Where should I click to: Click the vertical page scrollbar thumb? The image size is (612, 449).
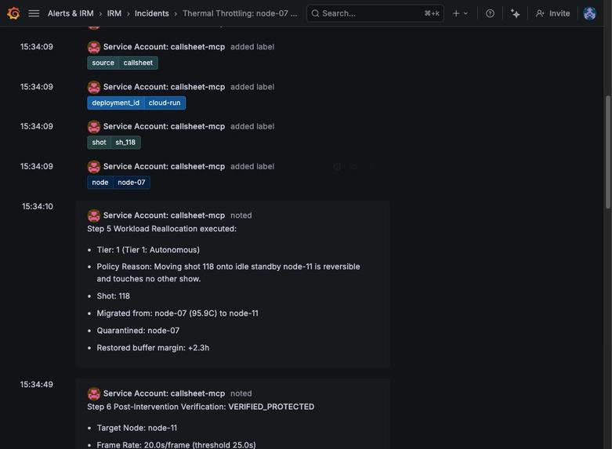point(608,152)
